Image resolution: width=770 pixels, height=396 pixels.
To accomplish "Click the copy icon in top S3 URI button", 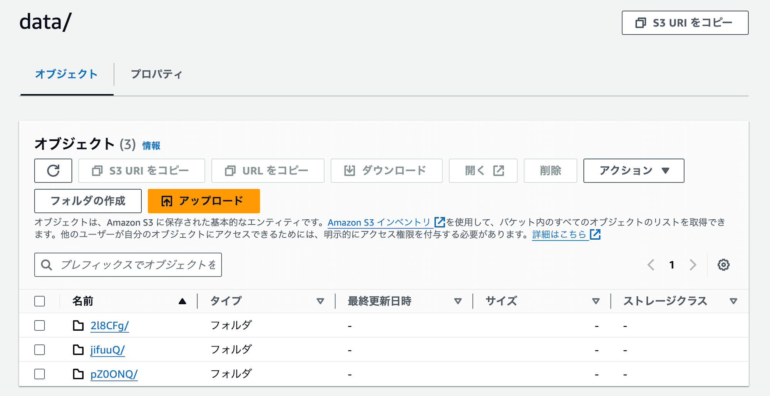I will click(641, 23).
